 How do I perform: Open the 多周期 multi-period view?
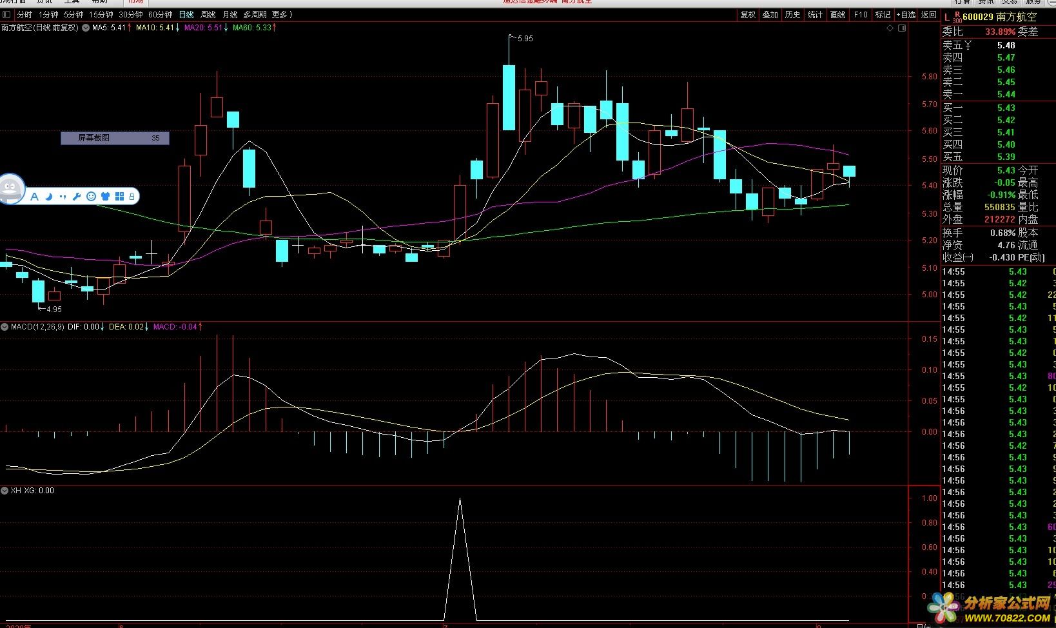point(255,14)
